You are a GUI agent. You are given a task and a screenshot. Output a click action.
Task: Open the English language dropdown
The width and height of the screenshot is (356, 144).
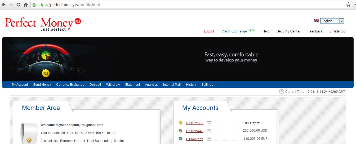click(x=332, y=21)
